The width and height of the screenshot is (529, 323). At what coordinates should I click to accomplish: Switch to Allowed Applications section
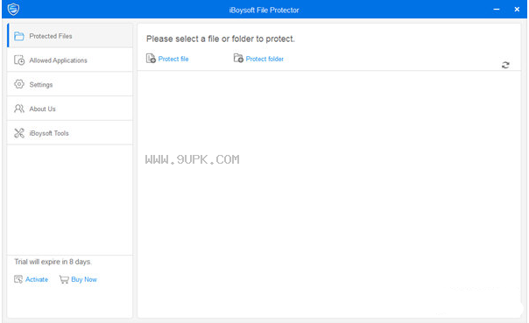click(70, 60)
